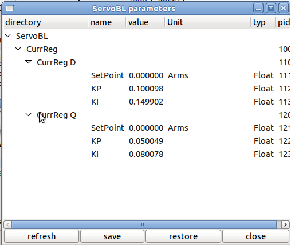Viewport: 291px width, 245px height.
Task: Click the scrollbar right arrow
Action: tap(285, 224)
